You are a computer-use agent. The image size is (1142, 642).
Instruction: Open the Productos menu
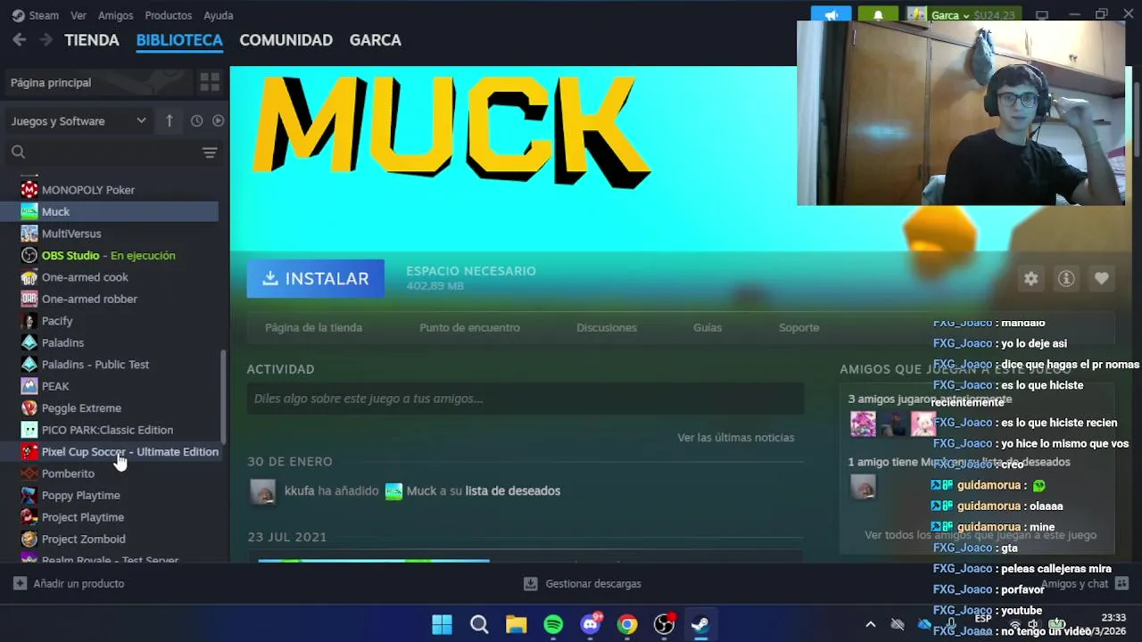(x=168, y=15)
